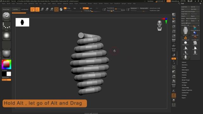Click the BPR render icon
This screenshot has width=203, height=114.
pos(174,15)
